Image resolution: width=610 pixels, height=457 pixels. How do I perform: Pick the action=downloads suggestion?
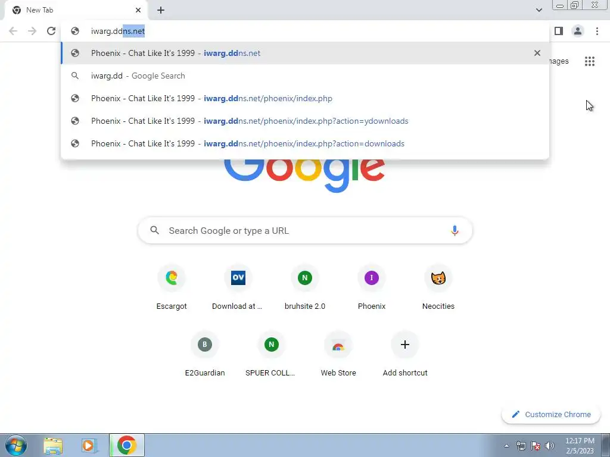pos(305,143)
